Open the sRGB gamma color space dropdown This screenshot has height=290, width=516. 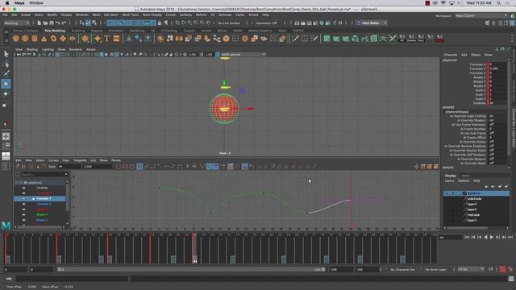point(243,55)
